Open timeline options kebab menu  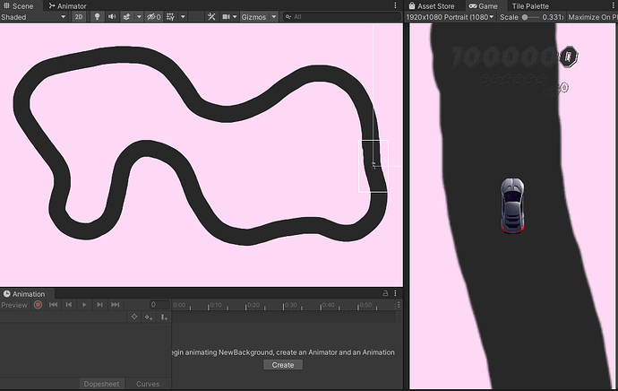pos(399,305)
